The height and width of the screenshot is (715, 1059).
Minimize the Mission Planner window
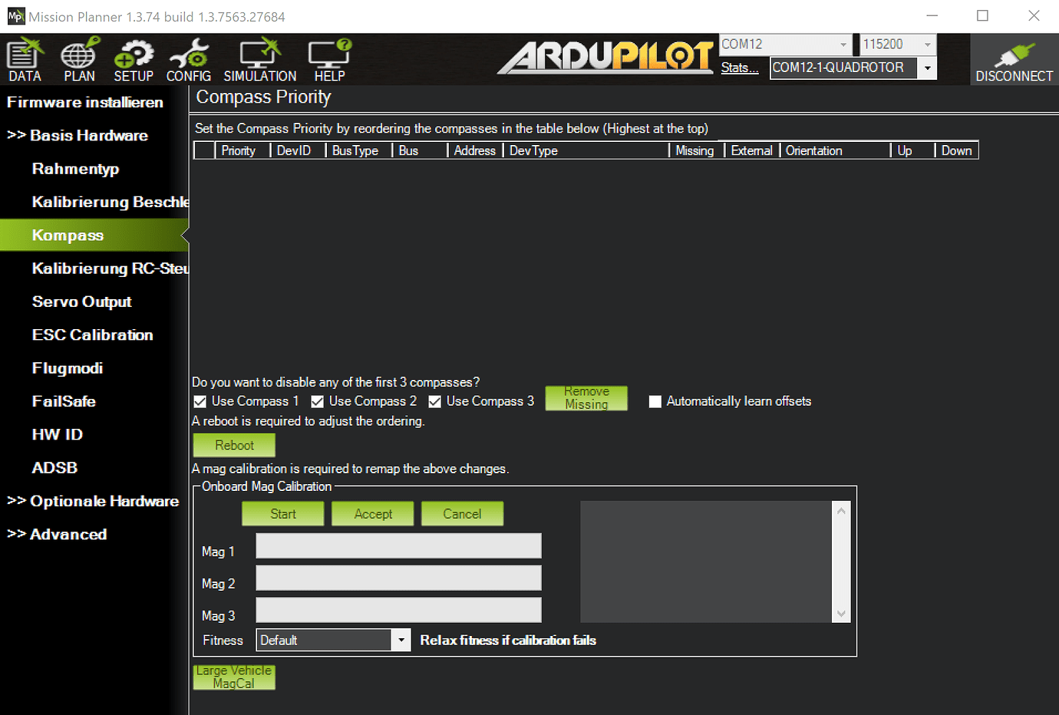(932, 16)
